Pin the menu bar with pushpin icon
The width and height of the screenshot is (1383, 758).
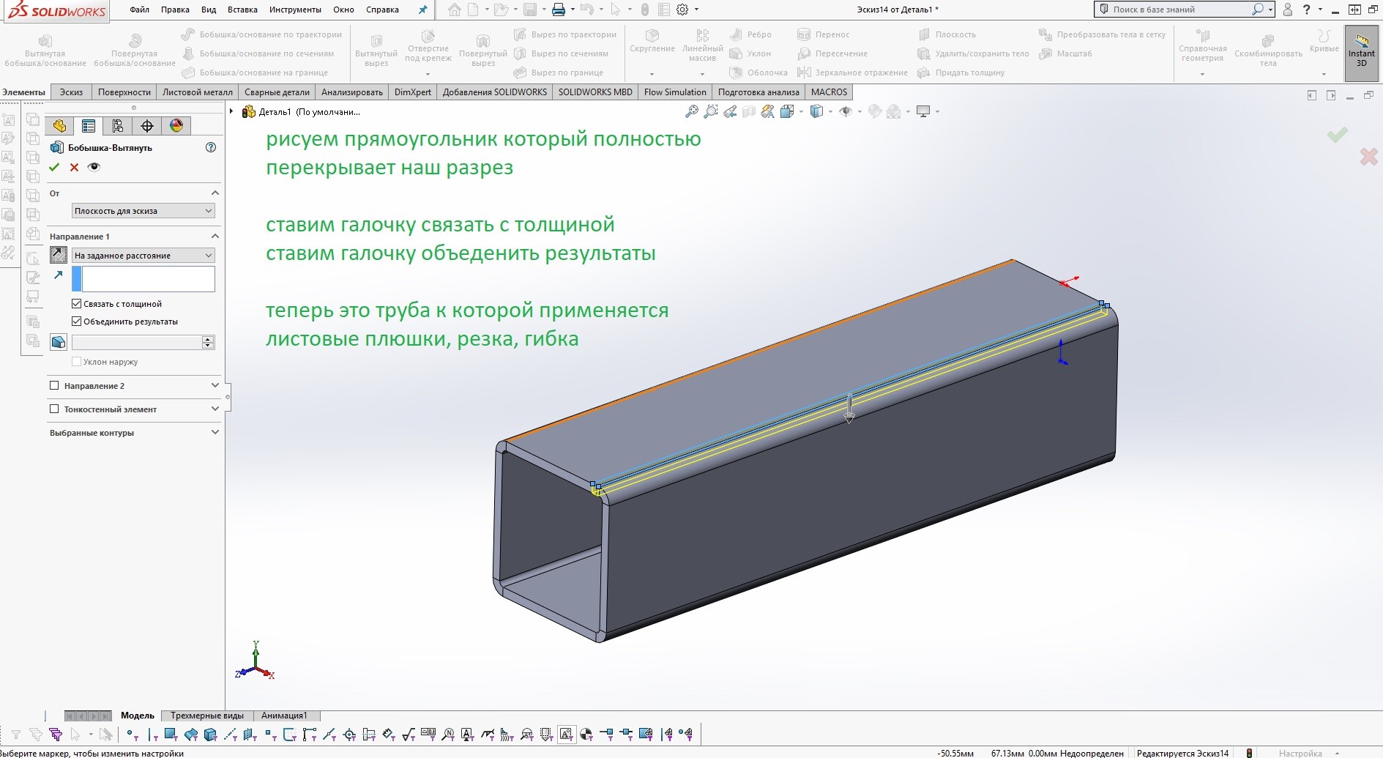[422, 10]
